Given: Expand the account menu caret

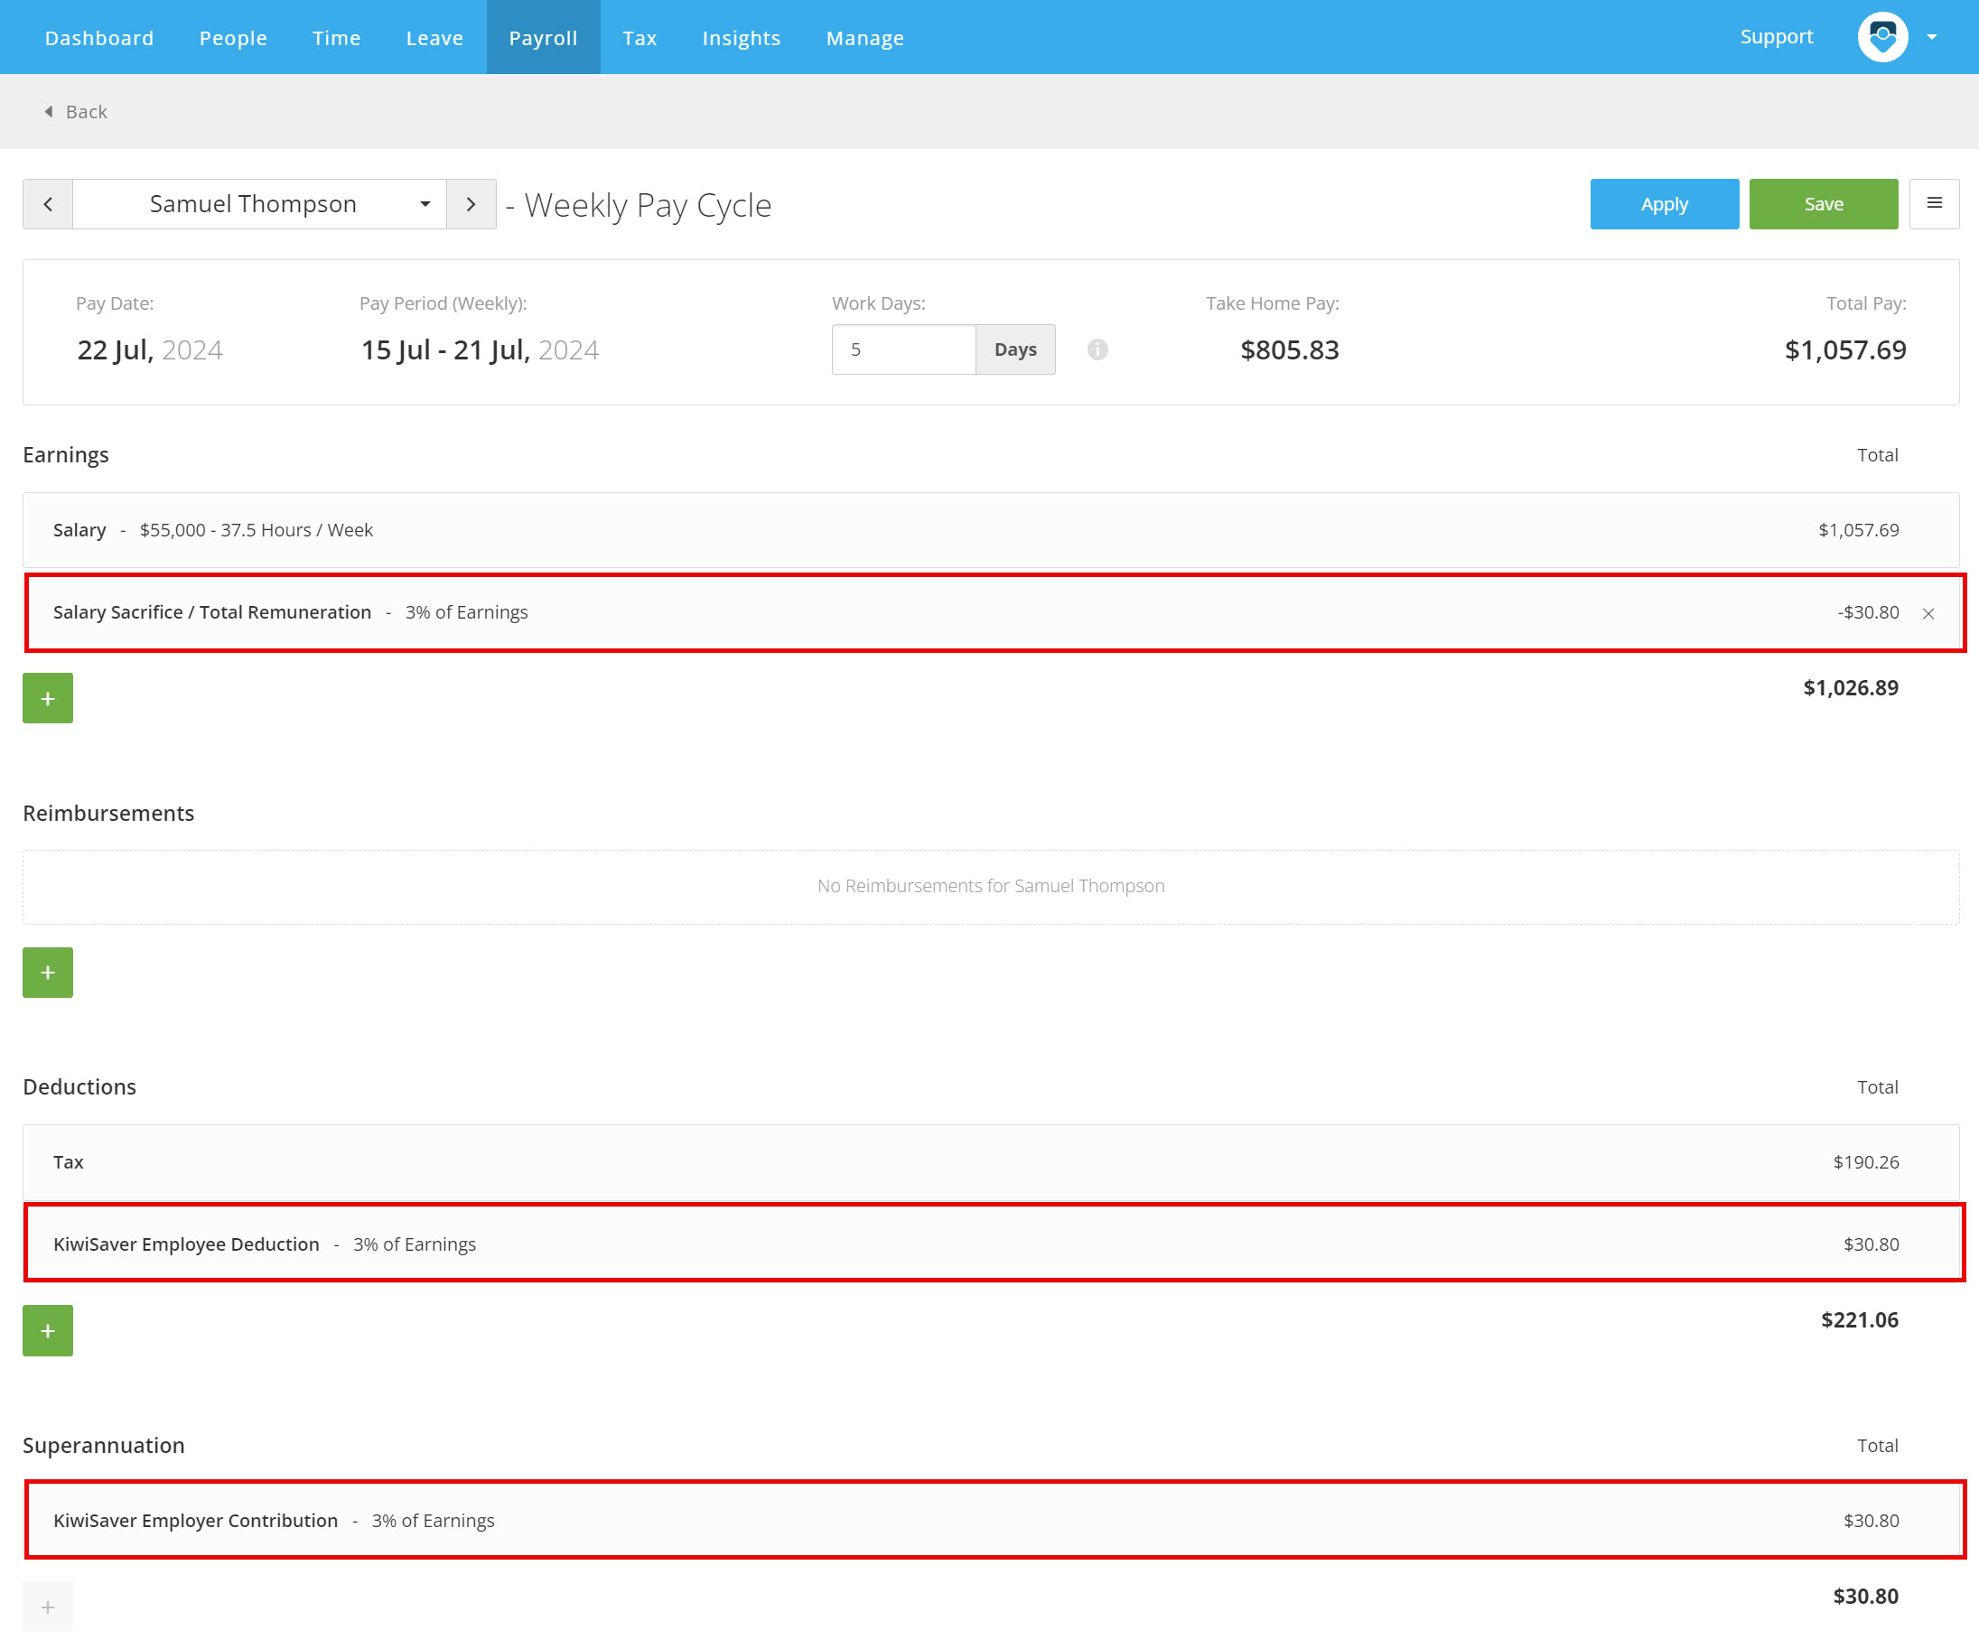Looking at the screenshot, I should pyautogui.click(x=1932, y=38).
